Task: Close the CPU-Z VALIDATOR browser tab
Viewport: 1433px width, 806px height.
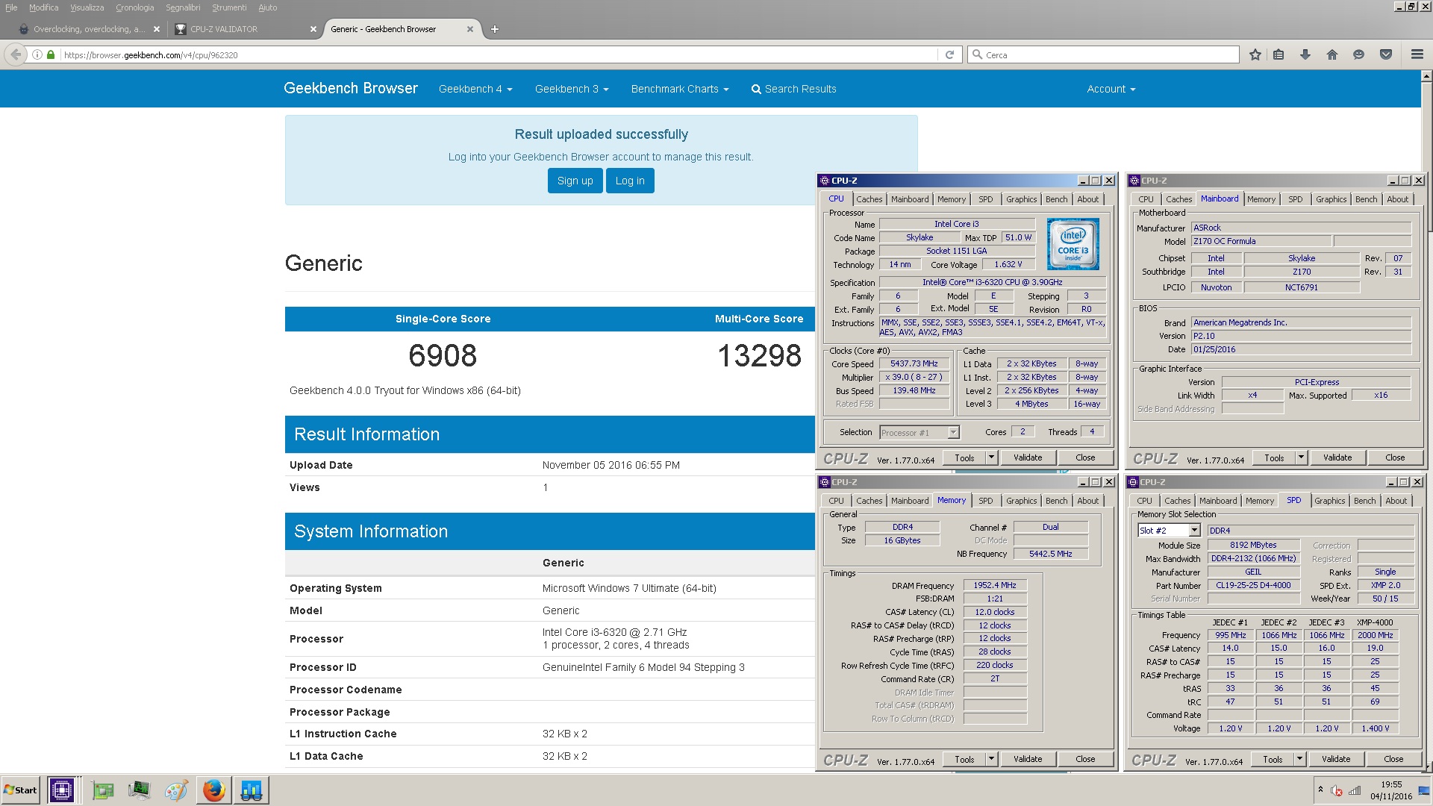Action: tap(313, 29)
